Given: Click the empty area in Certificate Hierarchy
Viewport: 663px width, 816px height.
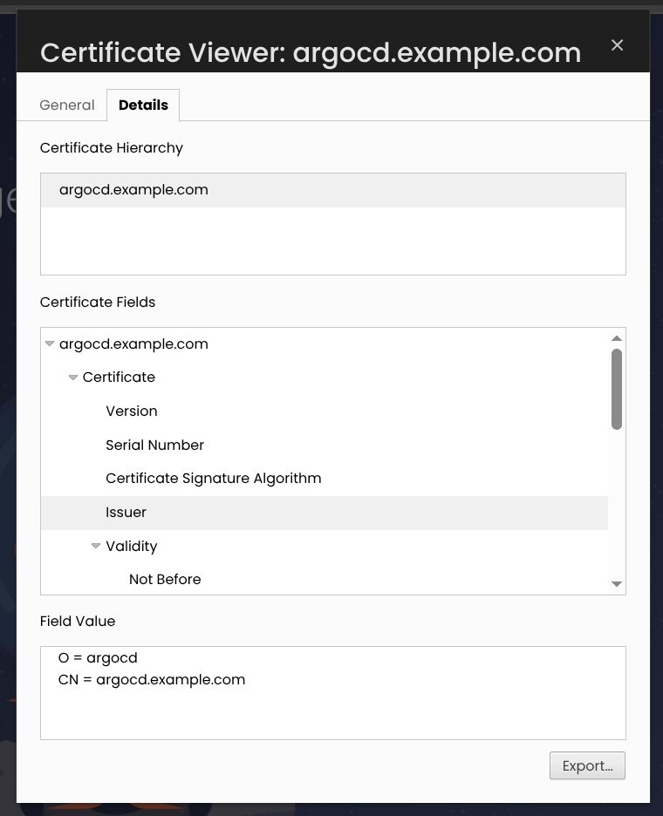Looking at the screenshot, I should [333, 241].
